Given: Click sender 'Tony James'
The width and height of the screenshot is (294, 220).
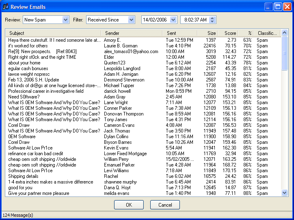Looking at the screenshot, I should click(x=115, y=120).
